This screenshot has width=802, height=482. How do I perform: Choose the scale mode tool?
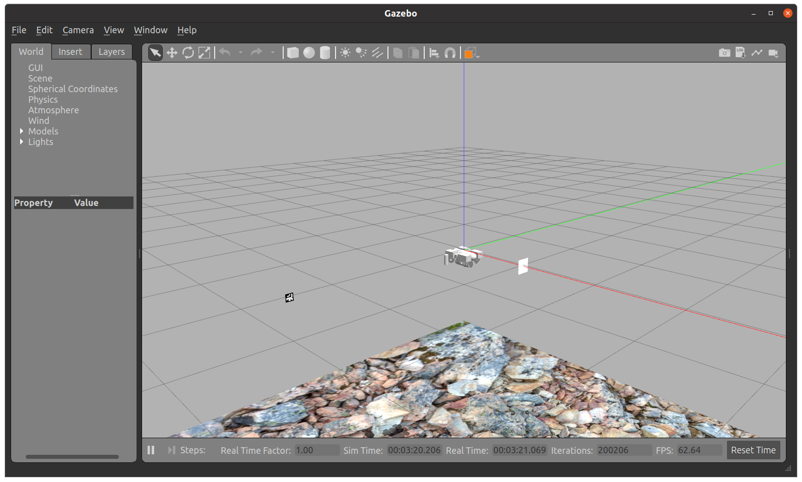pos(204,52)
